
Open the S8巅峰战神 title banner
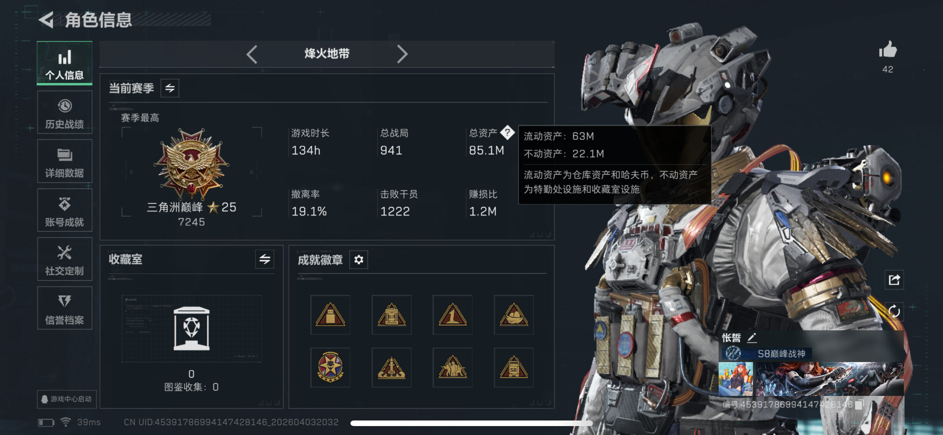coord(767,353)
